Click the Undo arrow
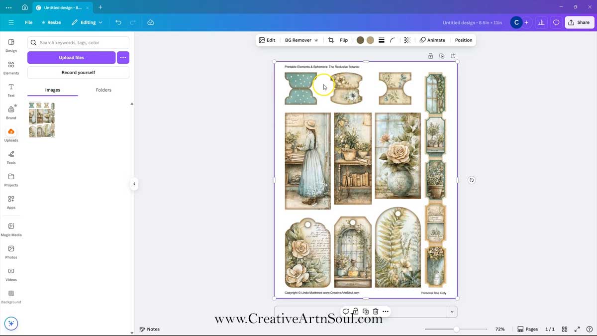The image size is (597, 336). click(x=118, y=22)
